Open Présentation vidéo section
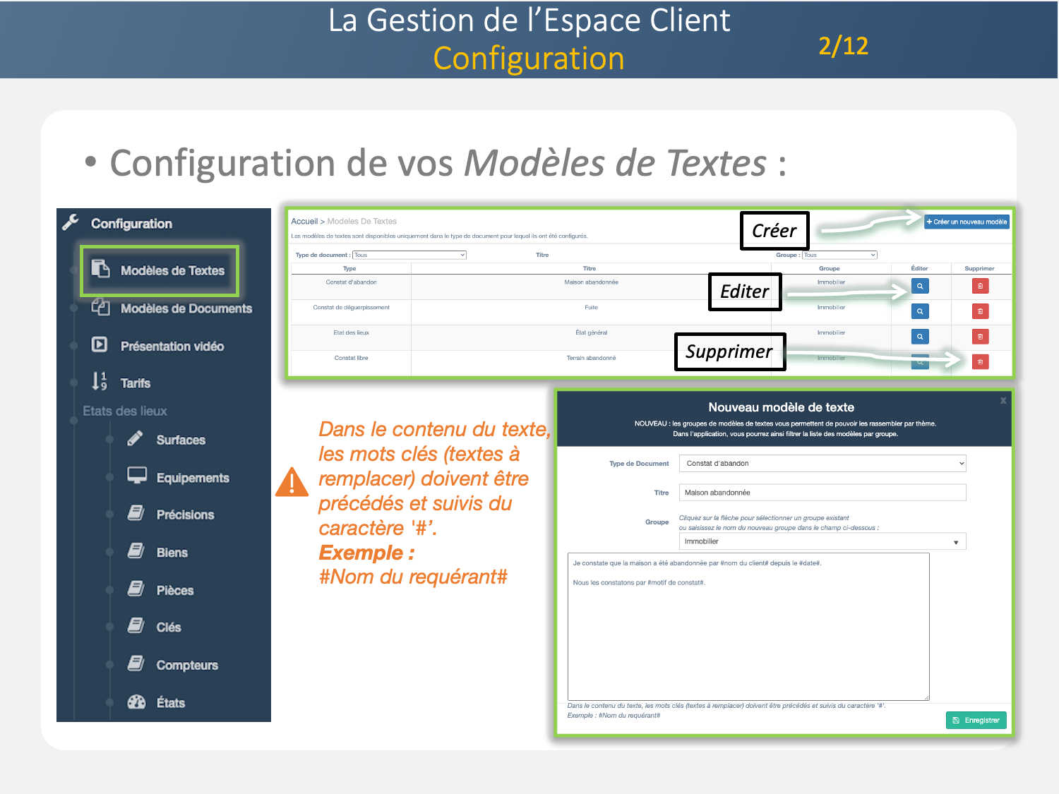The width and height of the screenshot is (1059, 794). 172,347
